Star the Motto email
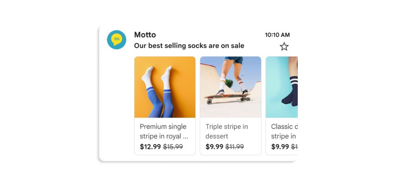This screenshot has height=185, width=397. pyautogui.click(x=284, y=46)
